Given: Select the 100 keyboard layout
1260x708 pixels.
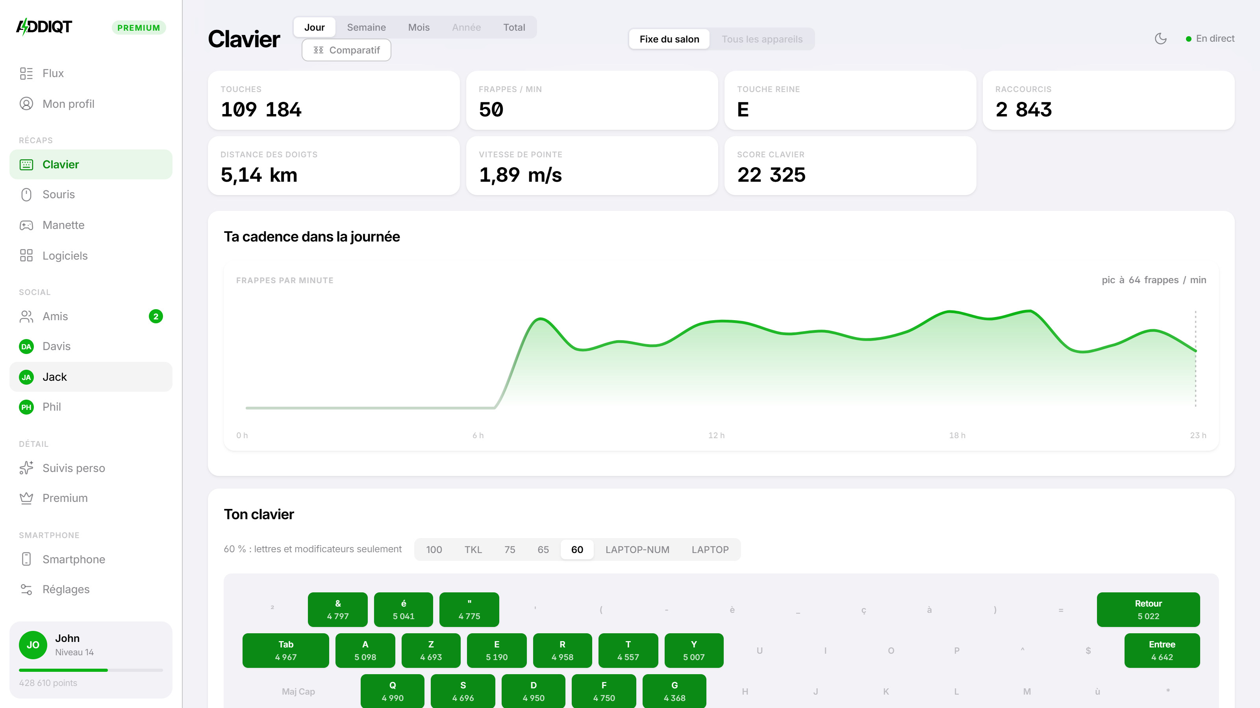Looking at the screenshot, I should (434, 550).
